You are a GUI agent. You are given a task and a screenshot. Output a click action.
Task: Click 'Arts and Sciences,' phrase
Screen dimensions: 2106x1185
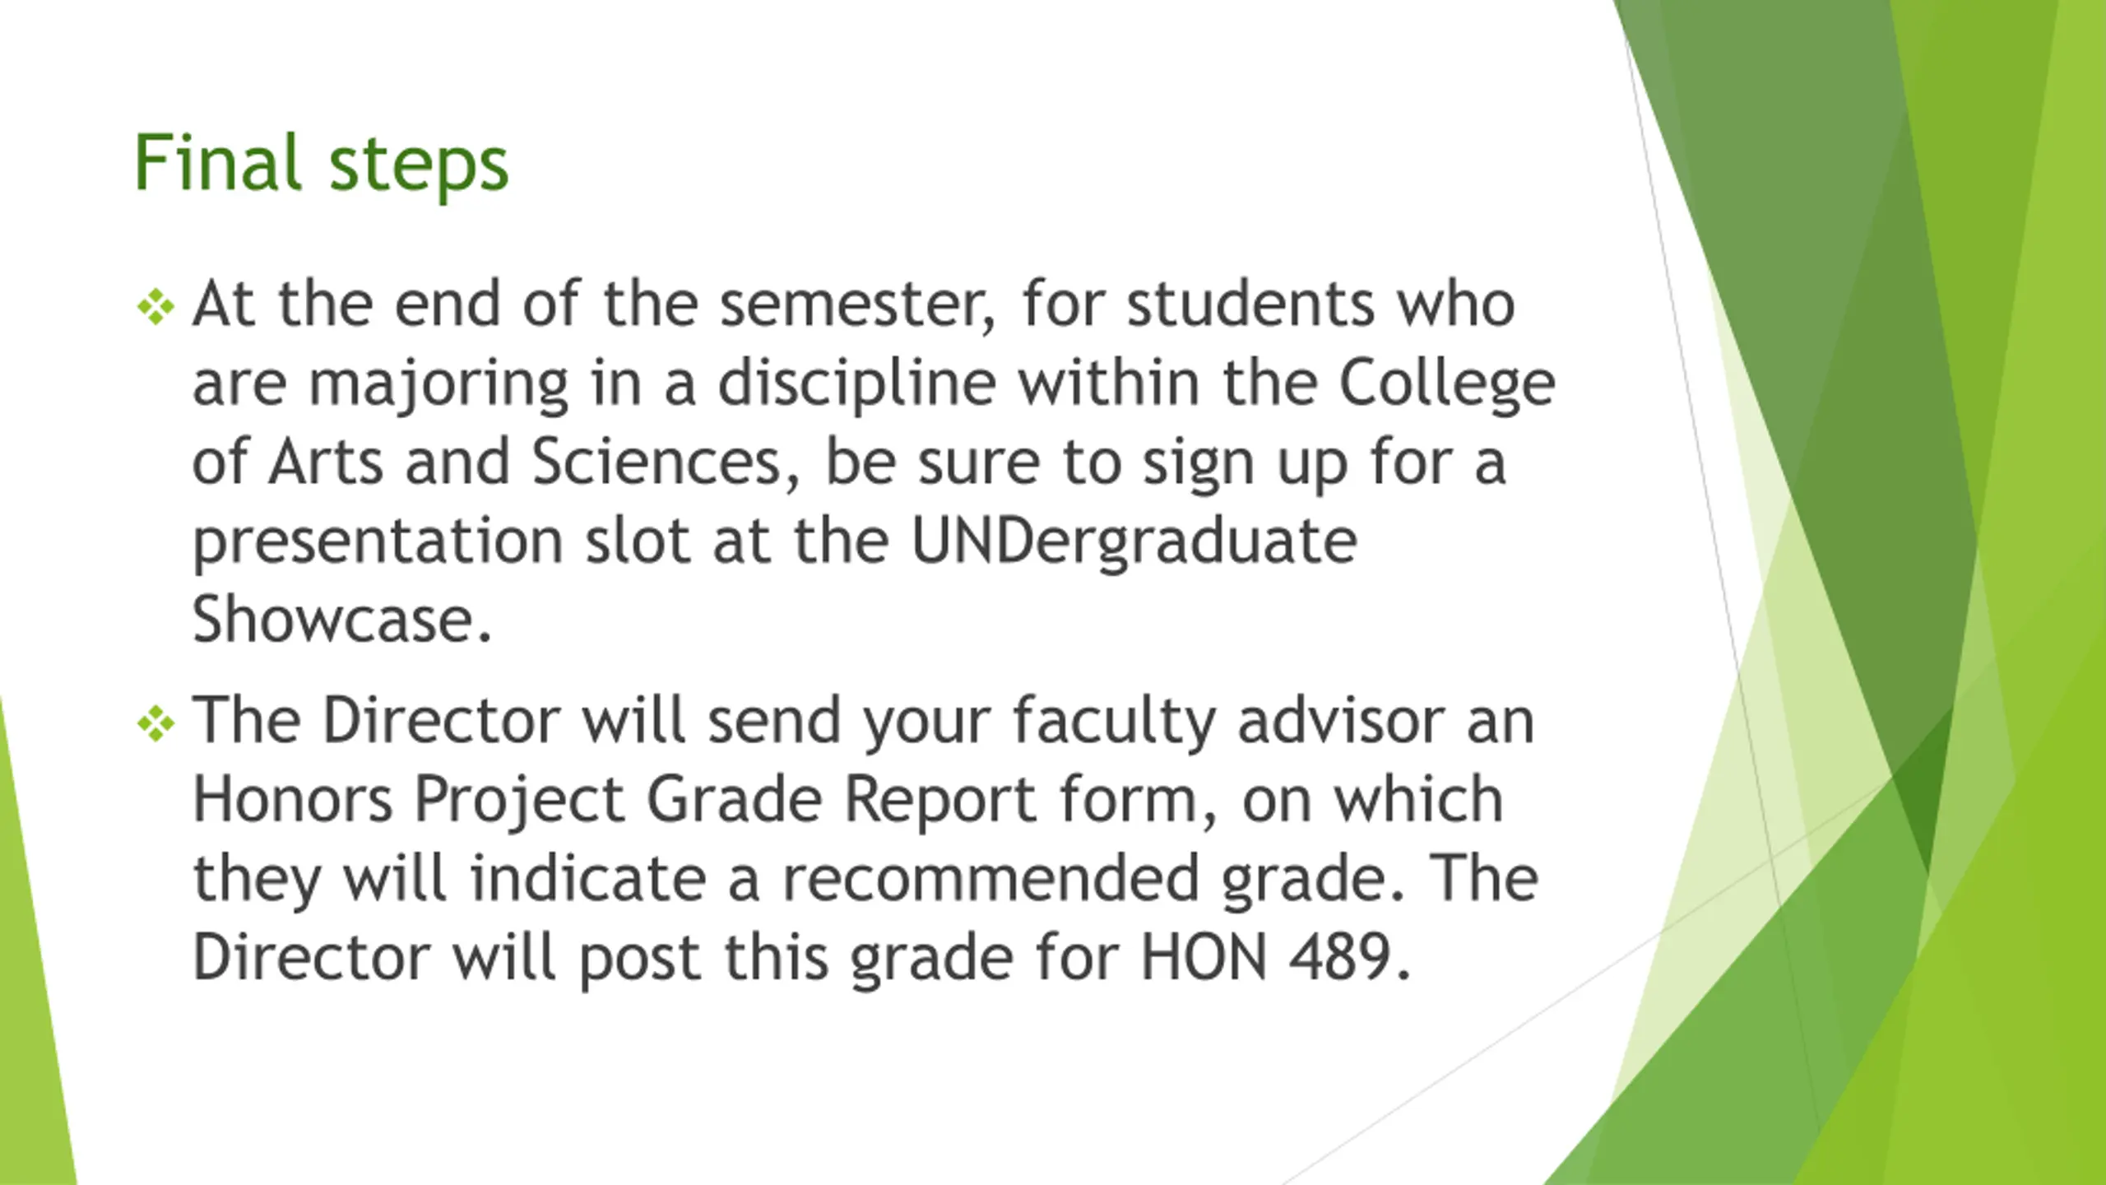[x=534, y=462]
